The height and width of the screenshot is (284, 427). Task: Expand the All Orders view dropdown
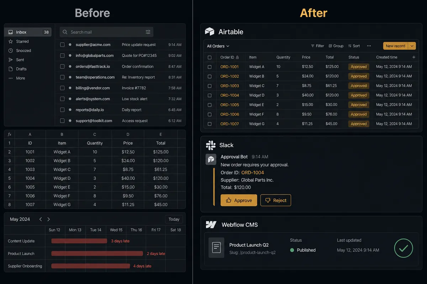click(218, 46)
